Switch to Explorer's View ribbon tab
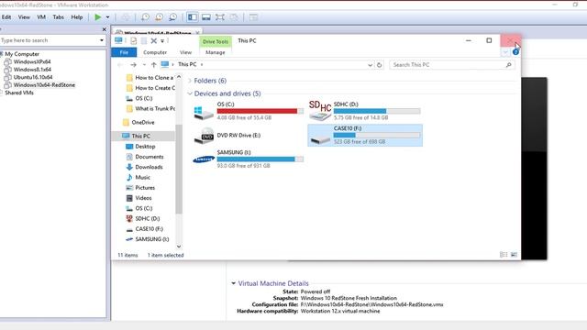The image size is (587, 330). pos(185,52)
